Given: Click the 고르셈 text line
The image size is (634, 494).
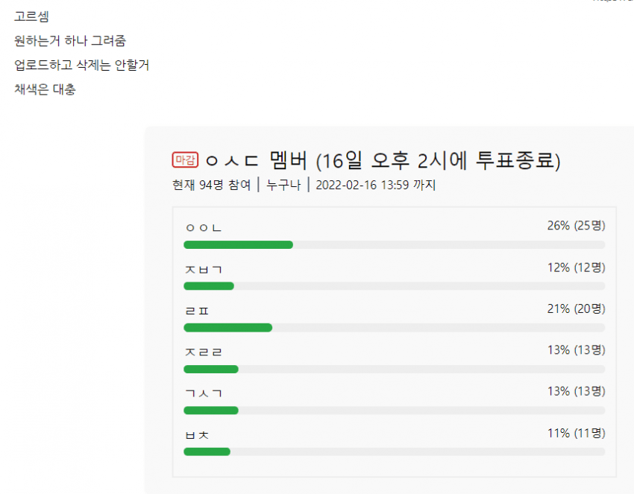Looking at the screenshot, I should point(31,16).
